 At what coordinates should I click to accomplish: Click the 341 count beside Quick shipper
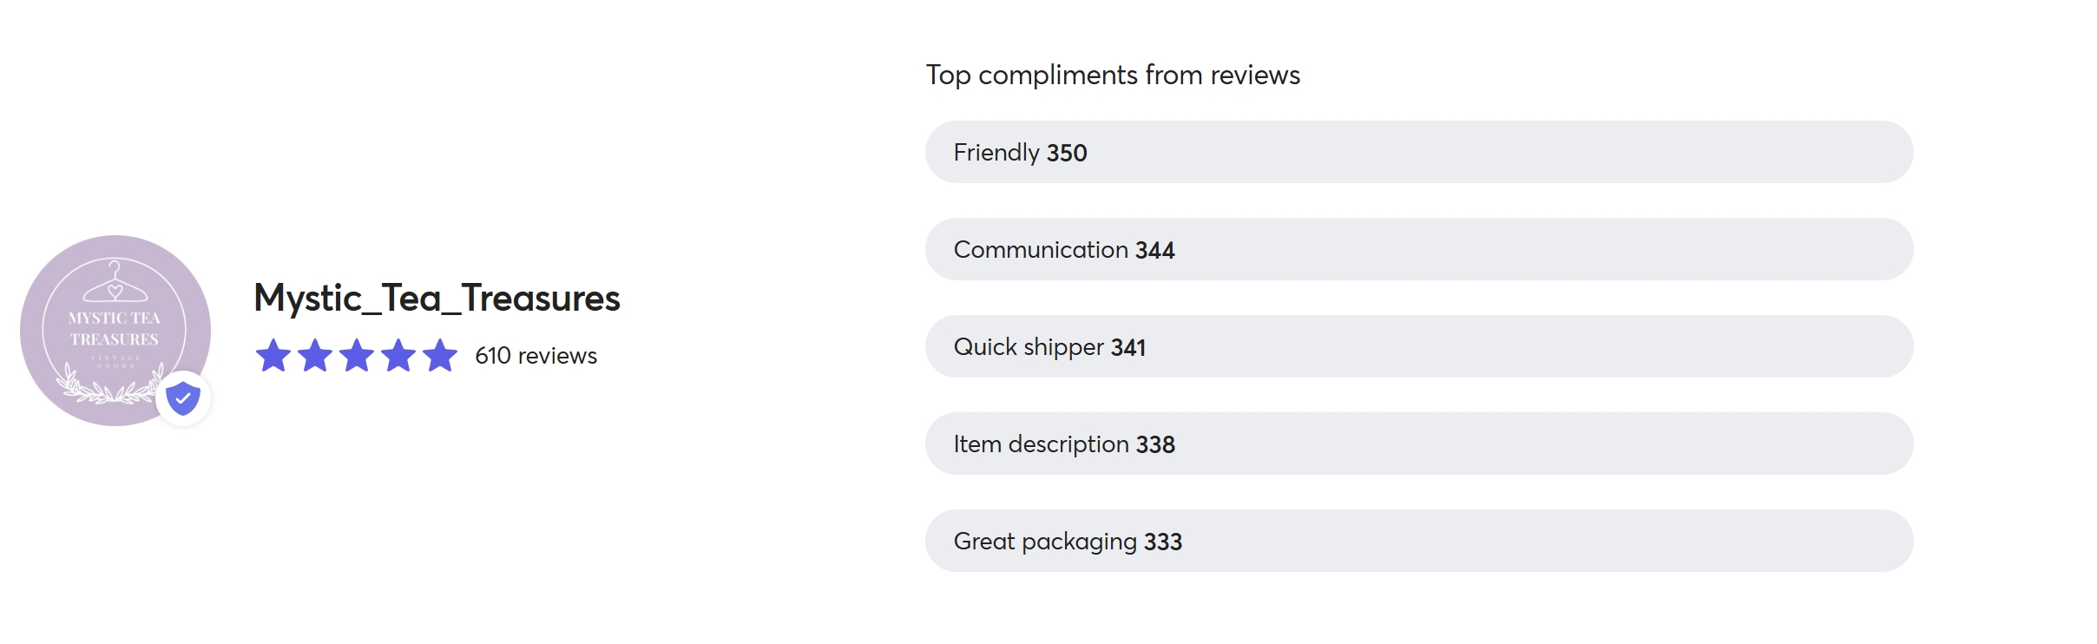pyautogui.click(x=1128, y=347)
